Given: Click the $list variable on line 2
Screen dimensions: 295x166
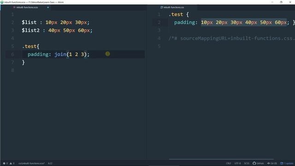Looking at the screenshot, I should pos(29,22).
